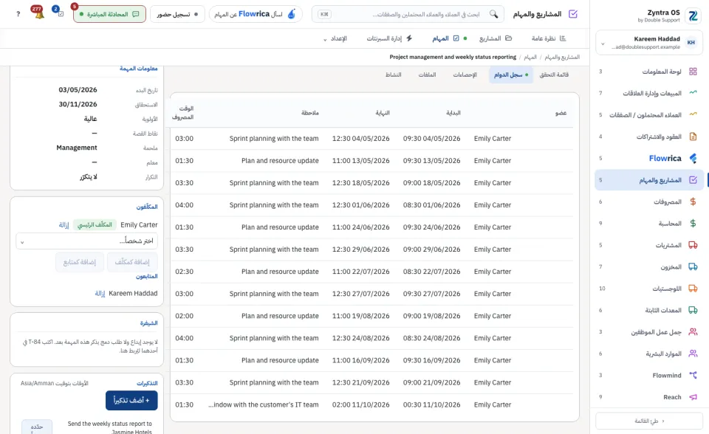
Task: Click the Flowrica droplet icon in Ask button
Action: tap(292, 14)
